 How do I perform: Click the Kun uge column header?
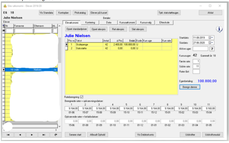[152, 41]
